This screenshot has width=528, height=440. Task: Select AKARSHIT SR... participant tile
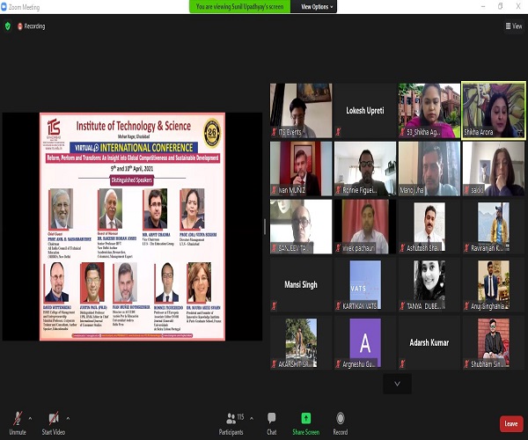[301, 342]
